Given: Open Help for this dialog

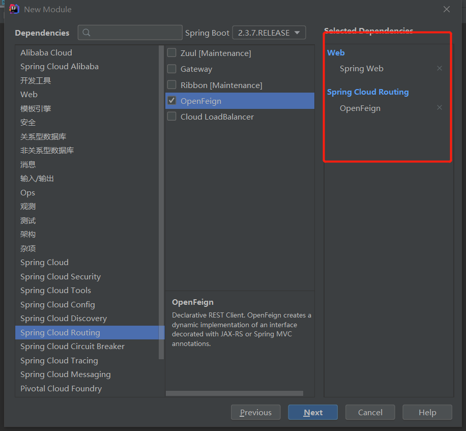Looking at the screenshot, I should click(x=427, y=412).
